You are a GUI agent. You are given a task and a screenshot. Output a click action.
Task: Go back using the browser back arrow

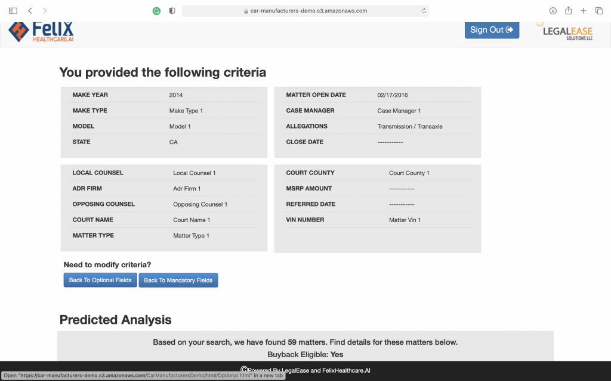pyautogui.click(x=30, y=11)
